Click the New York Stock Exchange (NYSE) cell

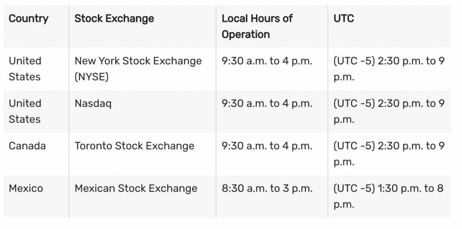tap(138, 69)
